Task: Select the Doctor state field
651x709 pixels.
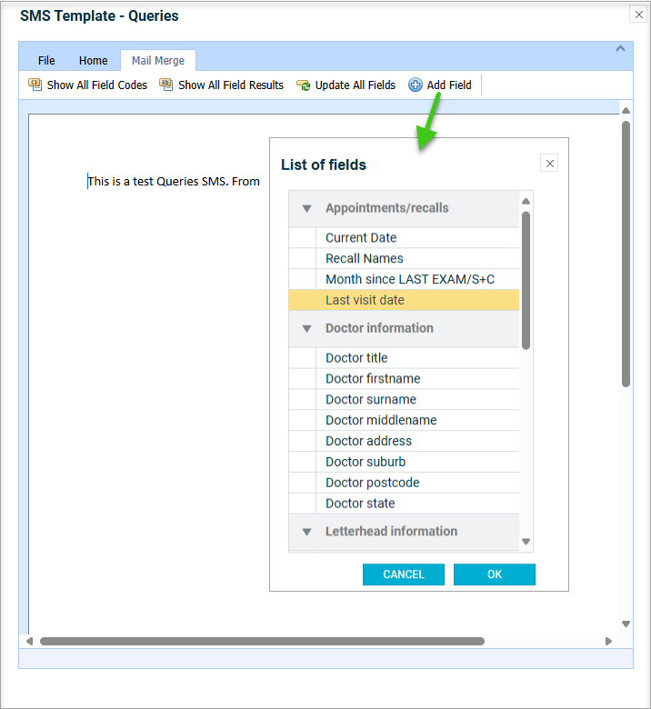Action: (x=404, y=504)
